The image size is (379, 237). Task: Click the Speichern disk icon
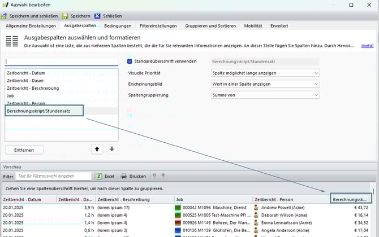[x=65, y=16]
